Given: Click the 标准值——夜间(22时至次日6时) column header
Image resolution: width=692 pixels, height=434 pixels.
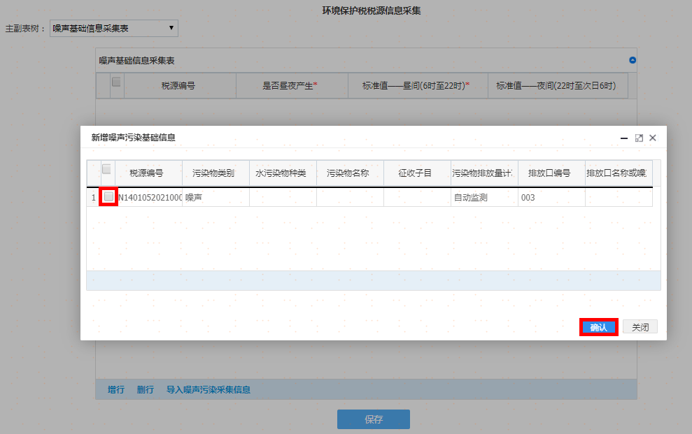Looking at the screenshot, I should point(558,85).
